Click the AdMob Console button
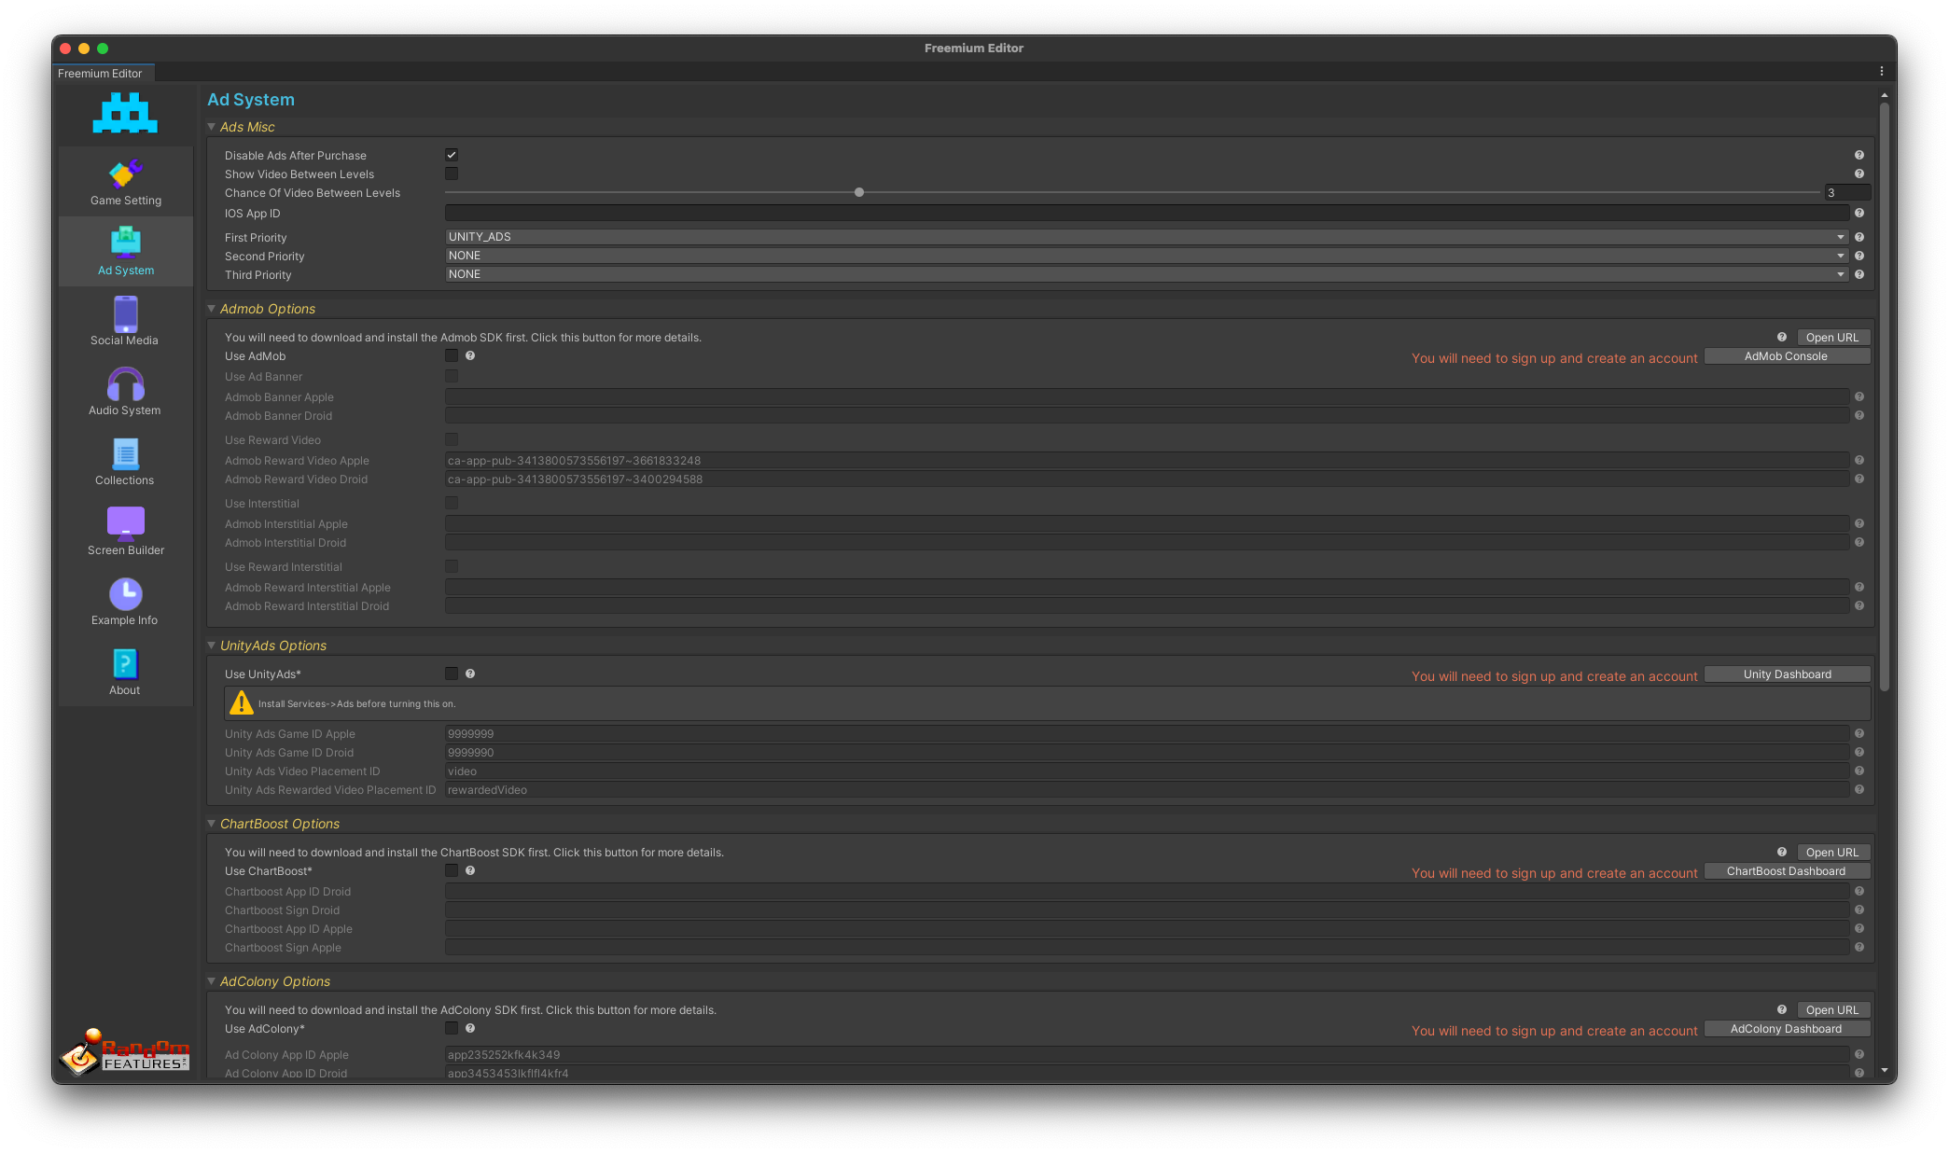This screenshot has width=1949, height=1153. [1786, 356]
